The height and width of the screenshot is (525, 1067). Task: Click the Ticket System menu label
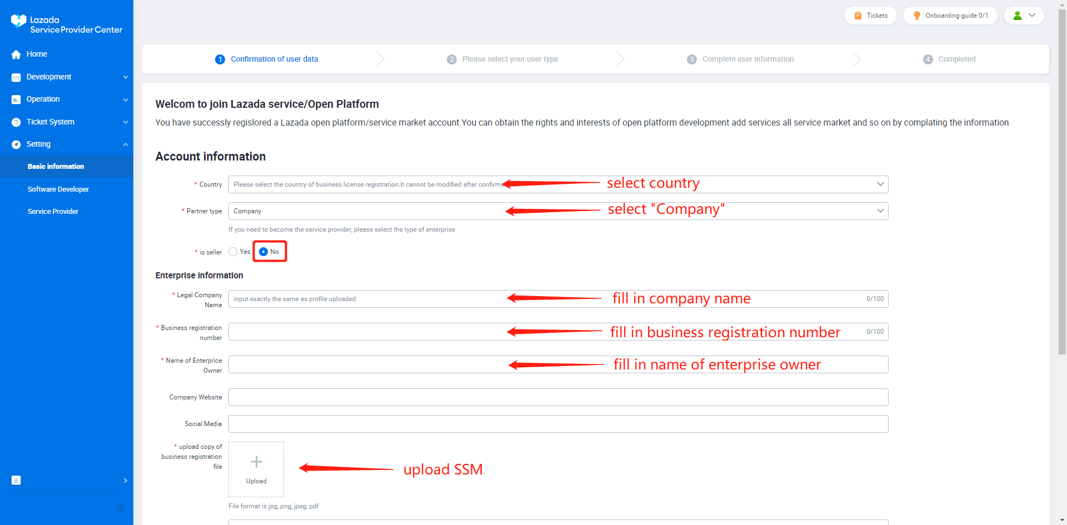(x=51, y=122)
